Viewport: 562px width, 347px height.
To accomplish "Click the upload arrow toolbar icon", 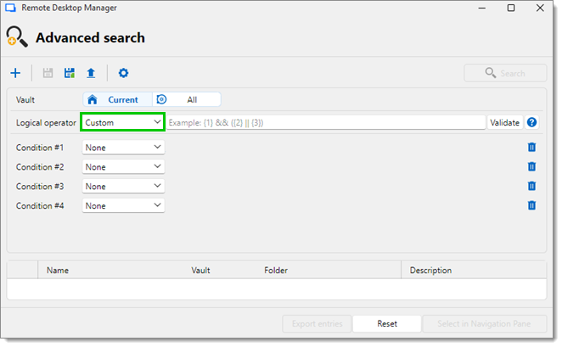I will click(91, 74).
